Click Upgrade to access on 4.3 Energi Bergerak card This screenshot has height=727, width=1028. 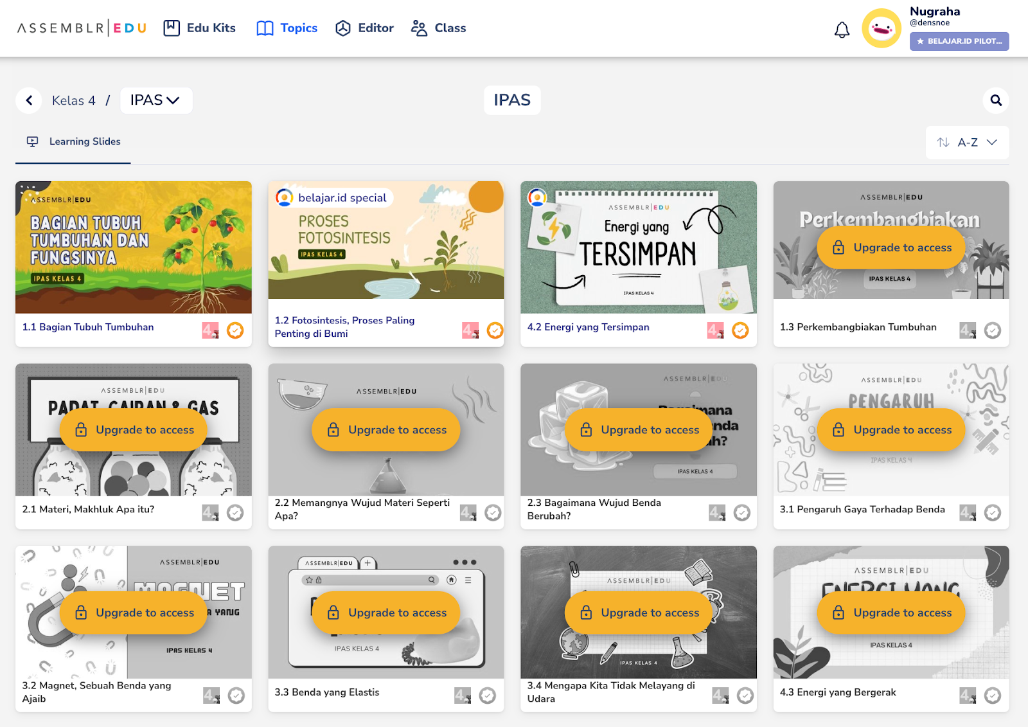click(891, 613)
